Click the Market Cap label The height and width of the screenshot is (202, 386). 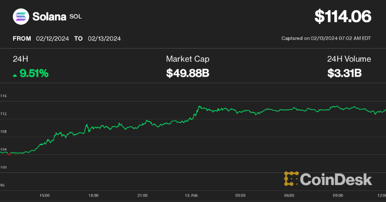188,59
